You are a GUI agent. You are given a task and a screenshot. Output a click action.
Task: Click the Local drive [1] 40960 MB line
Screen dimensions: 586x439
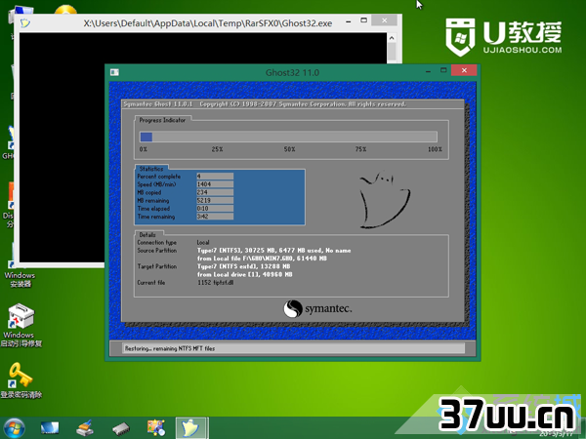[x=245, y=274]
